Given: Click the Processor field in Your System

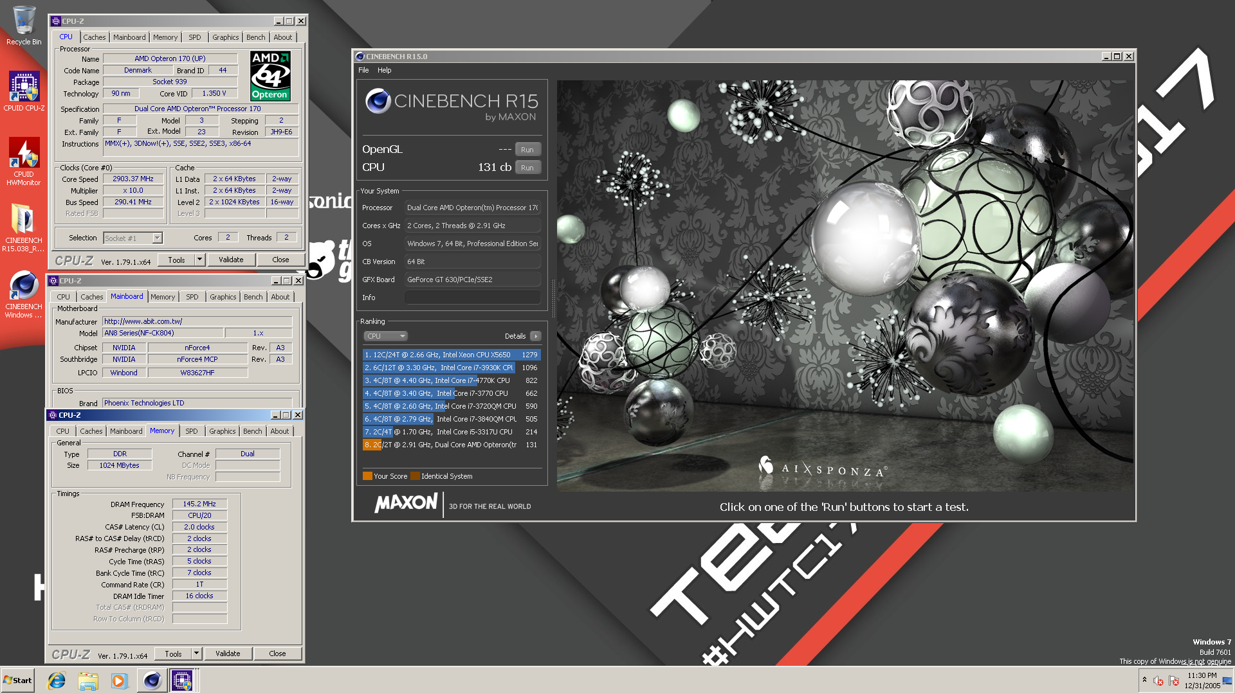Looking at the screenshot, I should [x=472, y=208].
